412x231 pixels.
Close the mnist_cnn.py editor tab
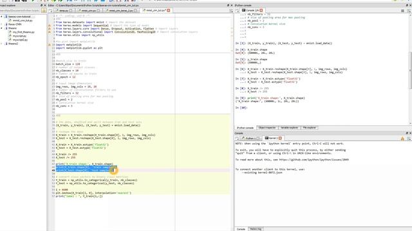coord(98,10)
